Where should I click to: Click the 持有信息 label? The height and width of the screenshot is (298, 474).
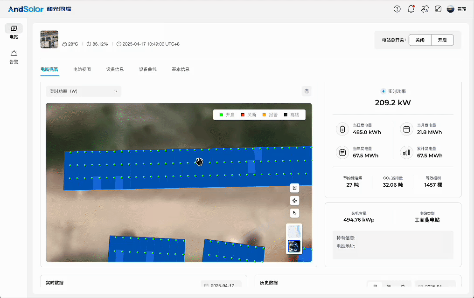pyautogui.click(x=346, y=238)
